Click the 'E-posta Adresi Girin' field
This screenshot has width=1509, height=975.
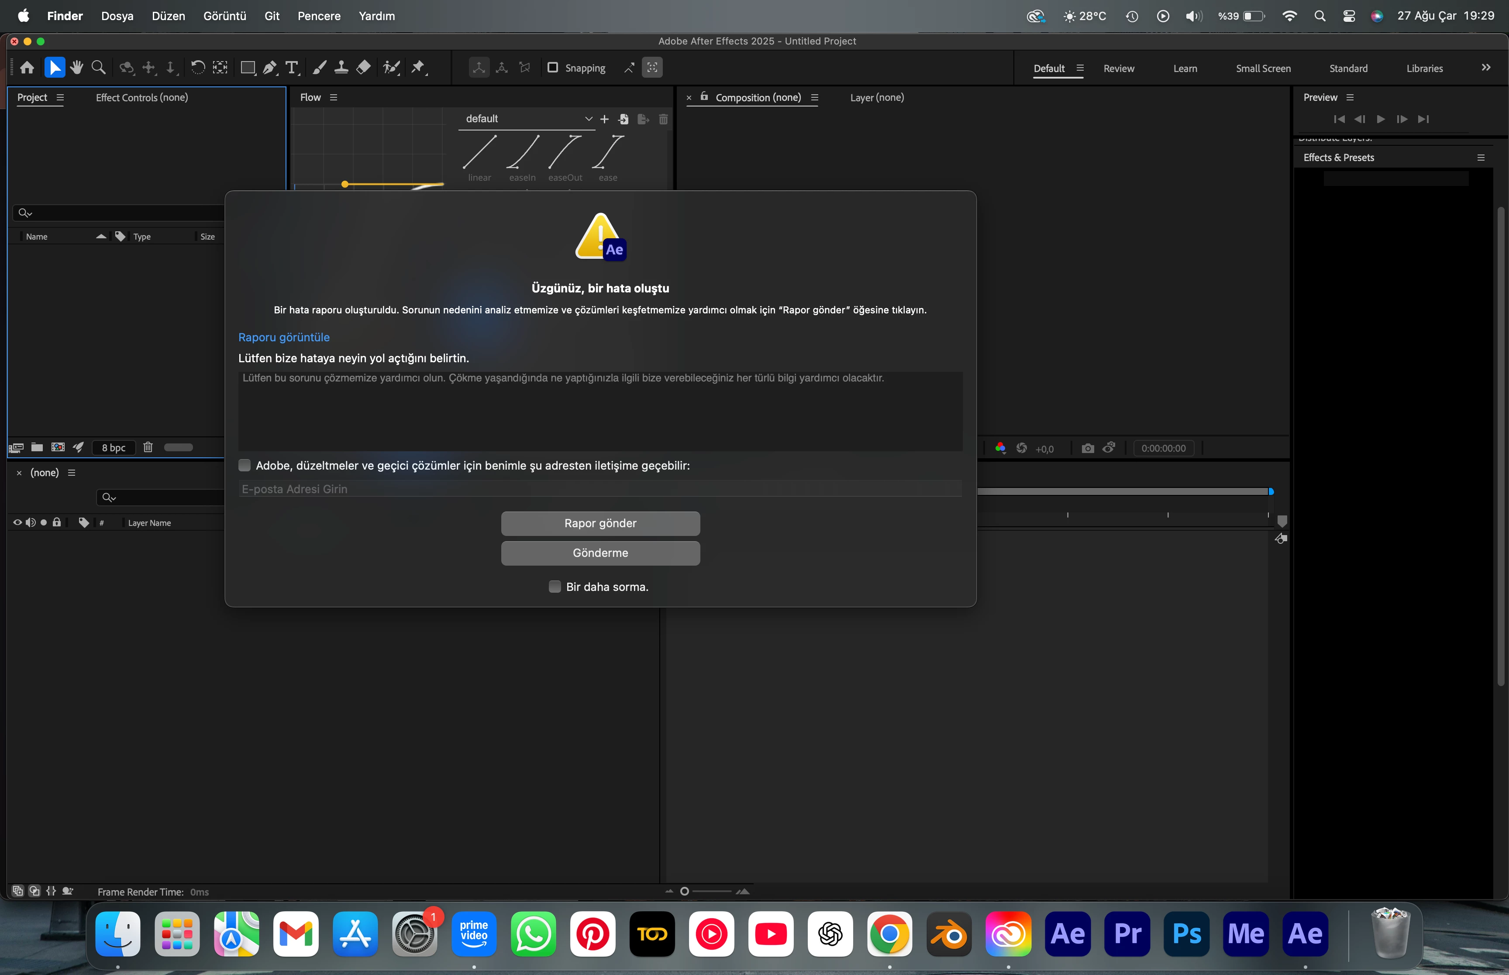pos(599,489)
